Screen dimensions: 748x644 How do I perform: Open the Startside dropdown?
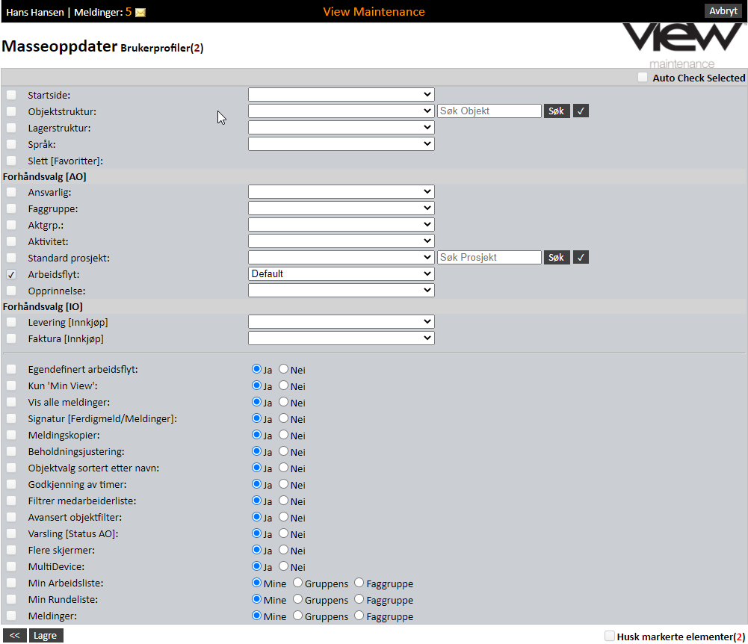[341, 95]
